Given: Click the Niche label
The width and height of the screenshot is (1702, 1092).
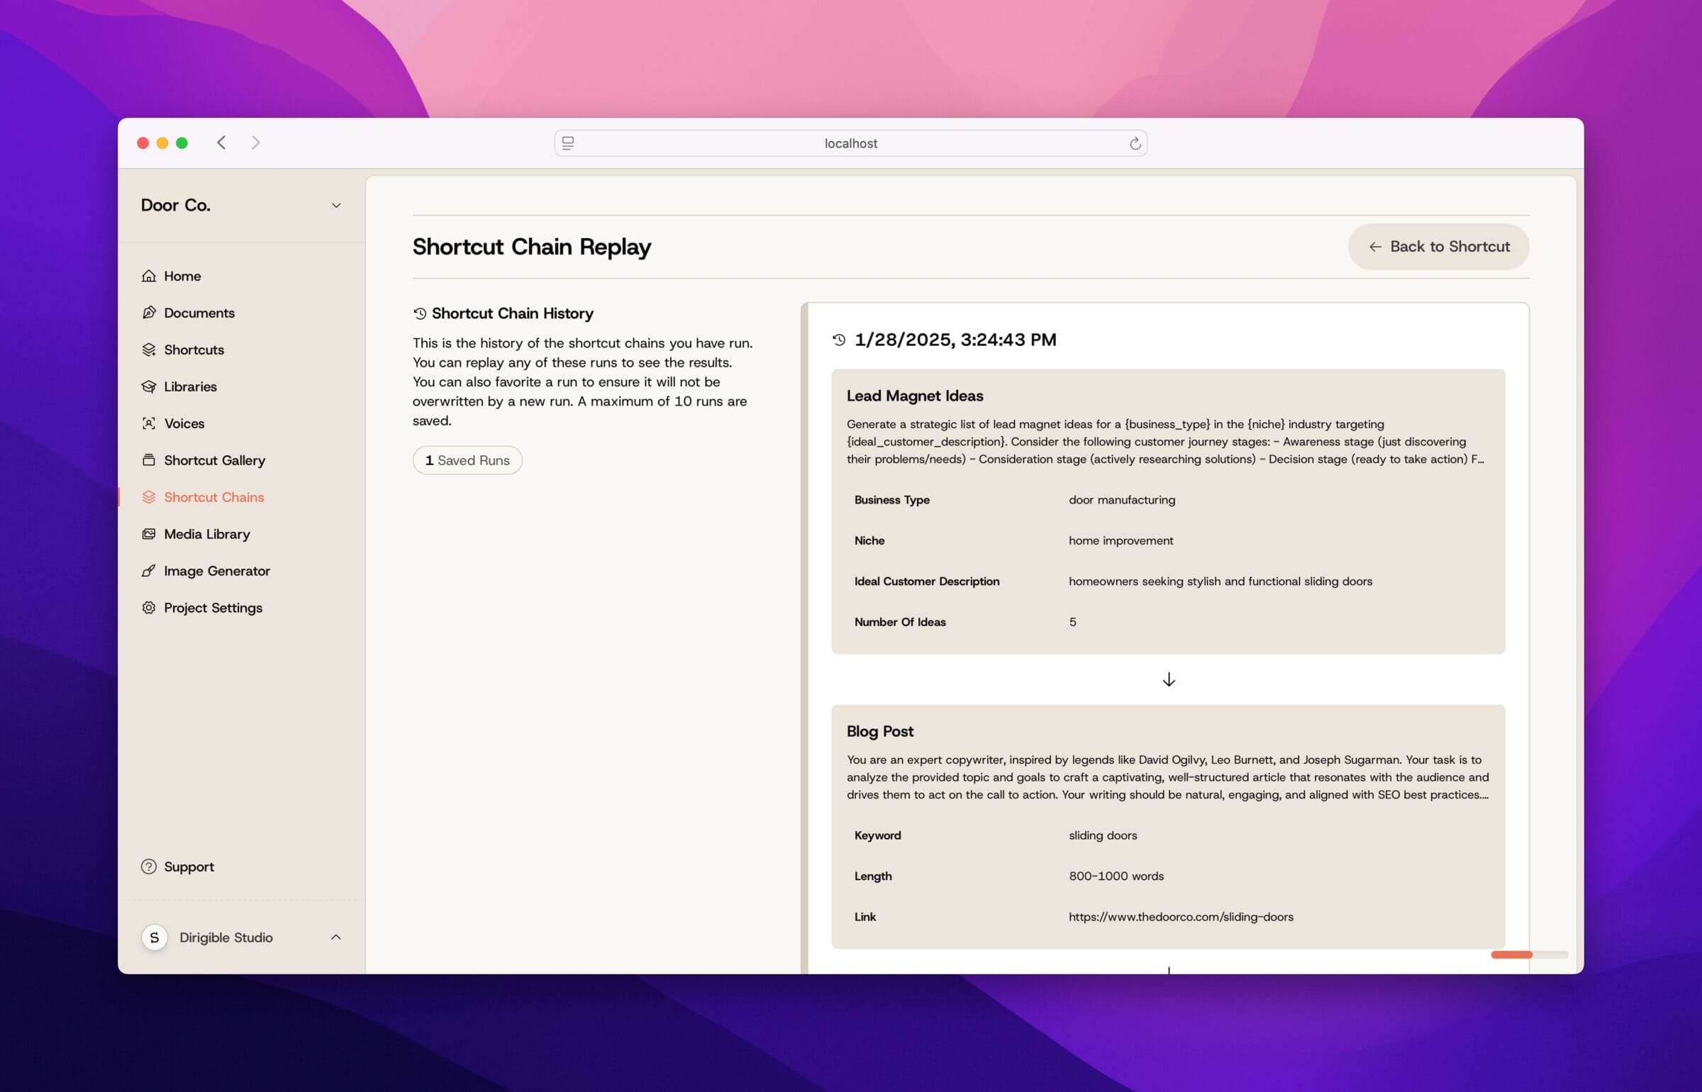Looking at the screenshot, I should (869, 540).
